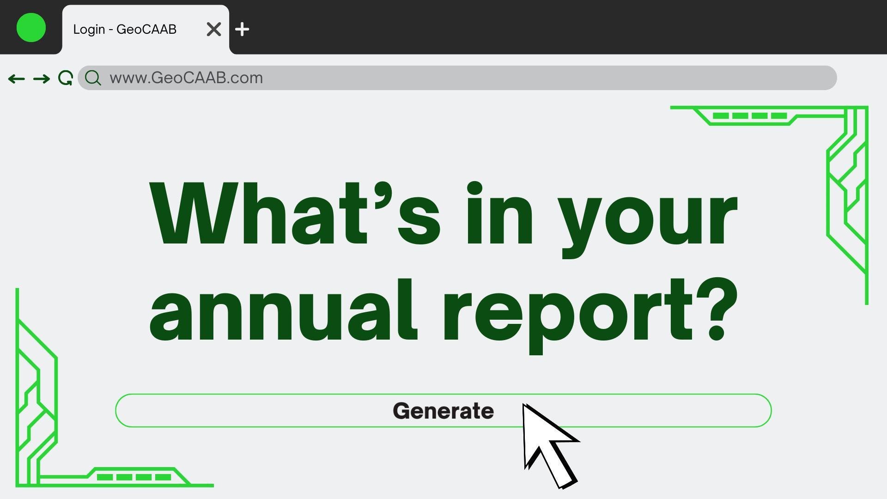Click the Generate button

click(443, 411)
